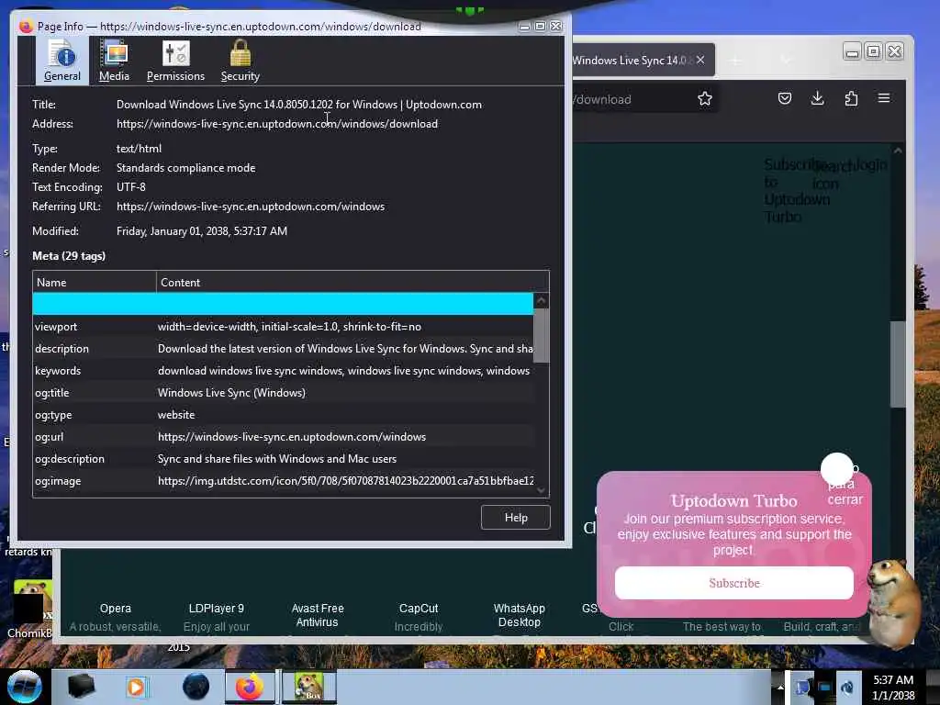The width and height of the screenshot is (940, 705).
Task: Click the scroll-down arrow of the Meta table
Action: coord(541,490)
